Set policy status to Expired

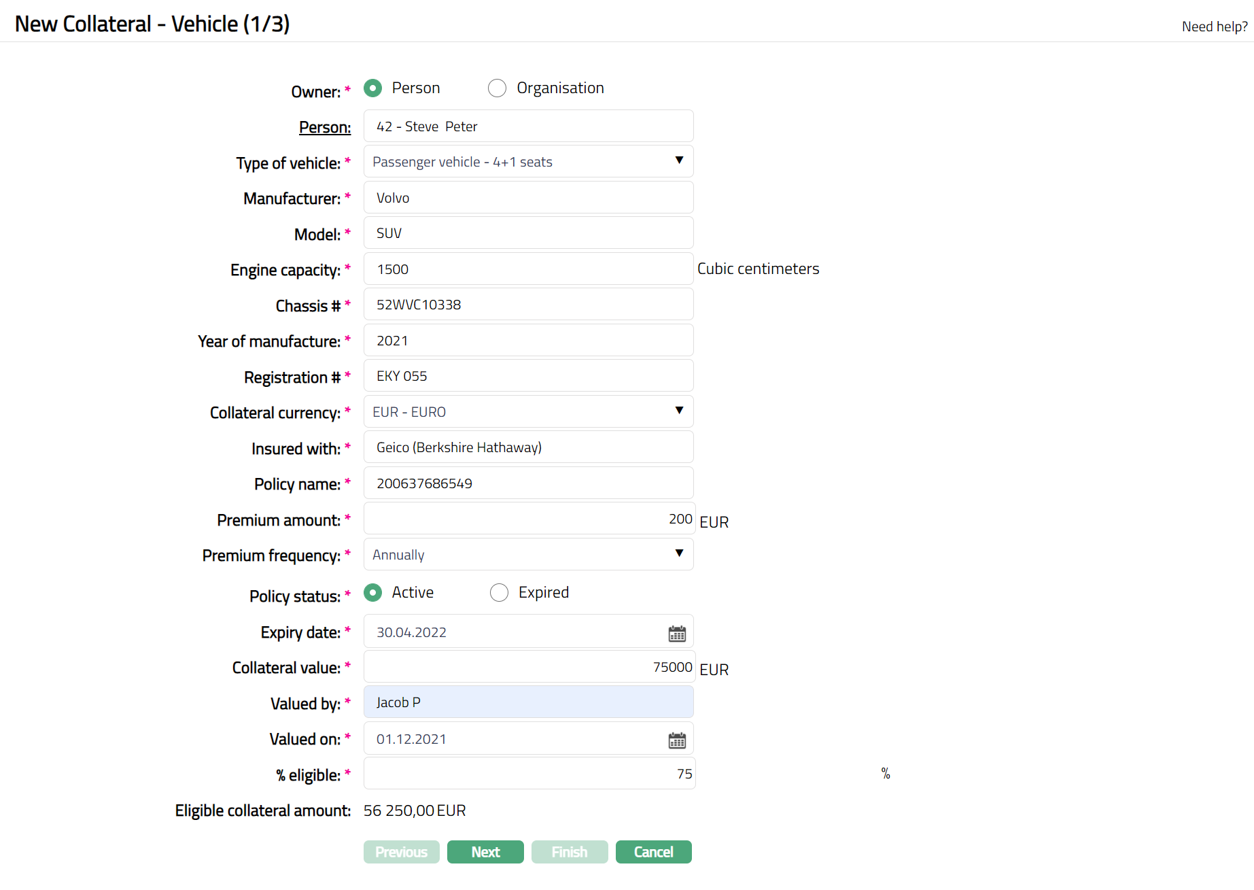pyautogui.click(x=499, y=593)
